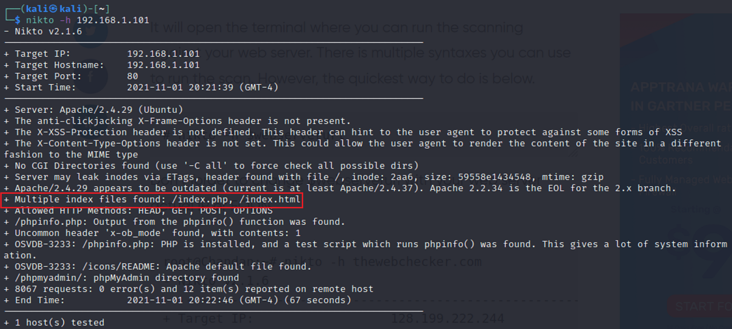Click the Target Port value 80
The width and height of the screenshot is (732, 329).
pyautogui.click(x=132, y=76)
